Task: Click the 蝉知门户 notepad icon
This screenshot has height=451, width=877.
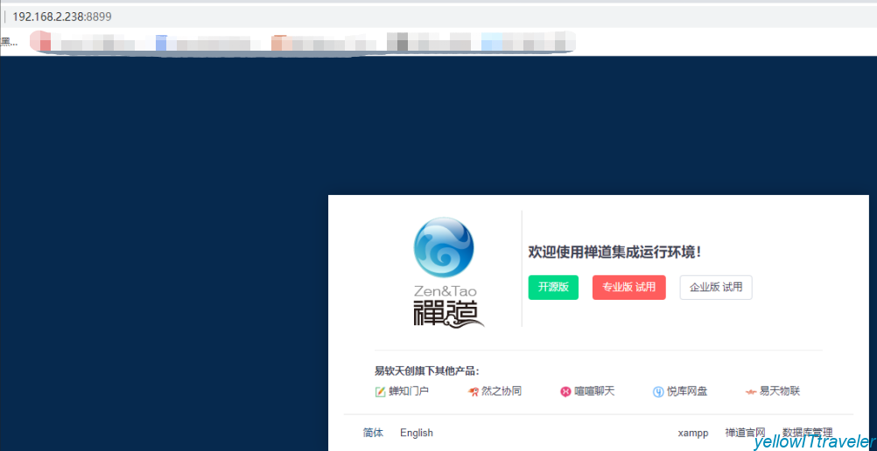Action: point(381,392)
